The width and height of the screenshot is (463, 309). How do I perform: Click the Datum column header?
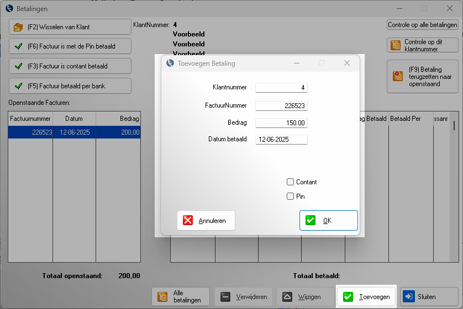(x=74, y=119)
